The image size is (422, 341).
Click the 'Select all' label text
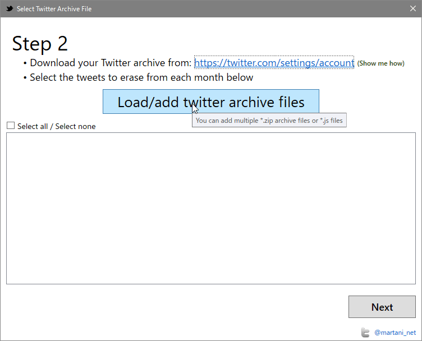(33, 126)
